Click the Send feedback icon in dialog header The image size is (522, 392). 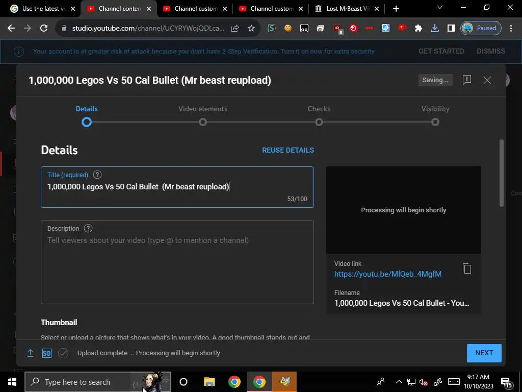(467, 80)
